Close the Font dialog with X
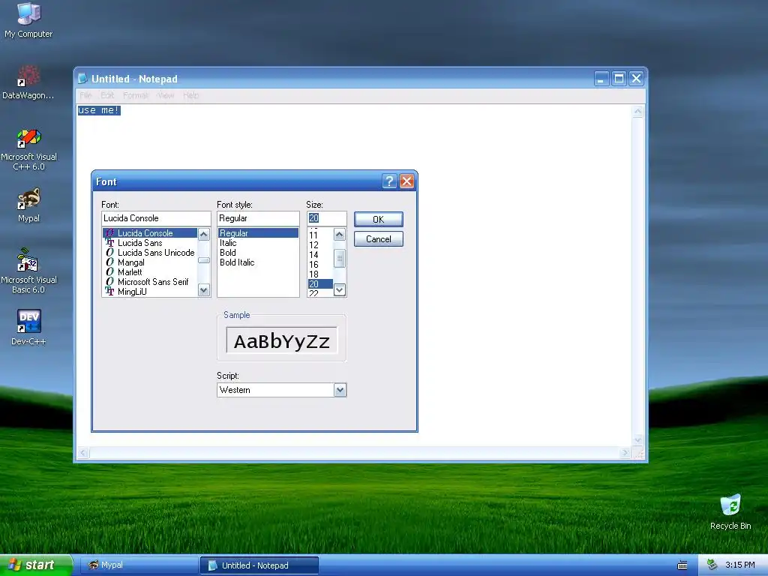Viewport: 768px width, 576px height. pyautogui.click(x=406, y=181)
